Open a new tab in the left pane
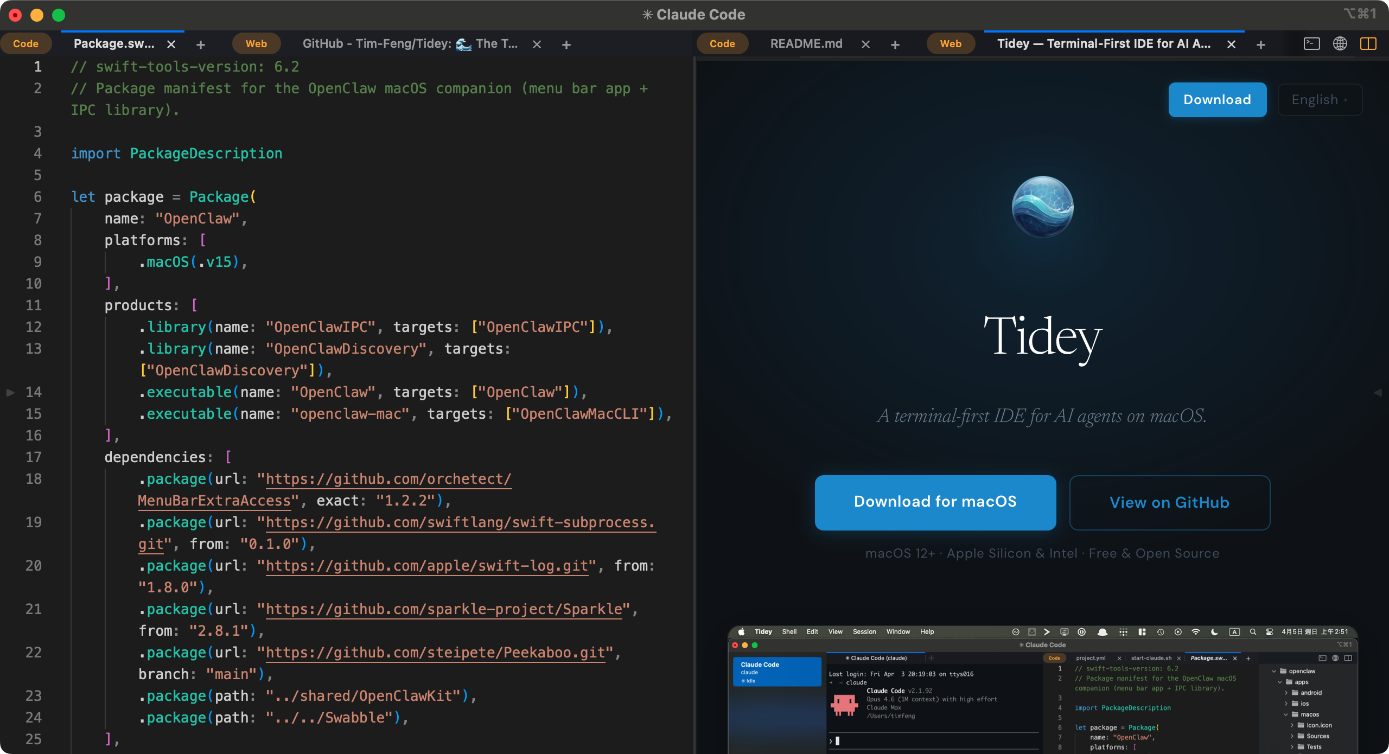Image resolution: width=1389 pixels, height=754 pixels. point(201,44)
